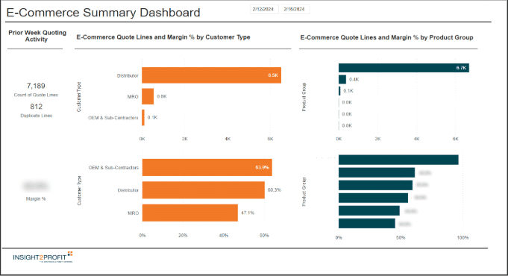Click the shortest product group margin bar
The image size is (508, 276).
tap(367, 223)
